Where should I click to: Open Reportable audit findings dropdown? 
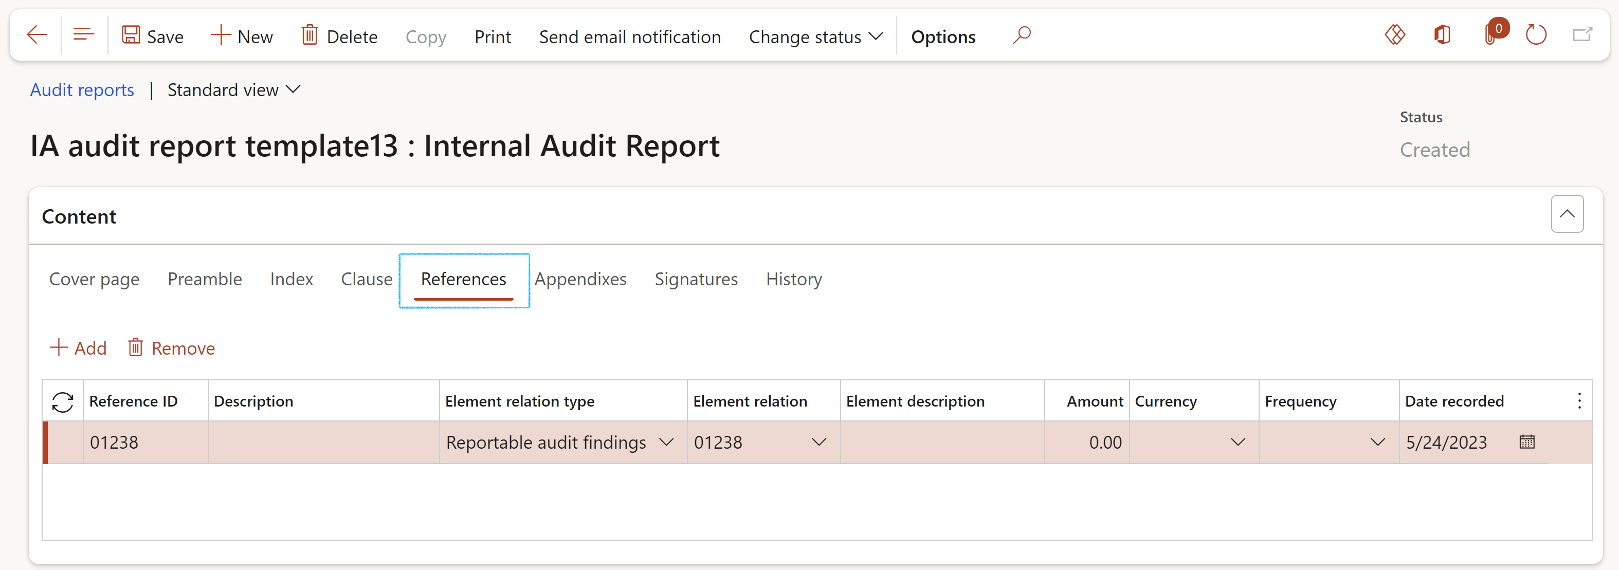666,443
